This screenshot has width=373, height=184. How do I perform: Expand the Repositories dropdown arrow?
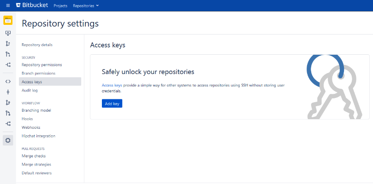[97, 6]
